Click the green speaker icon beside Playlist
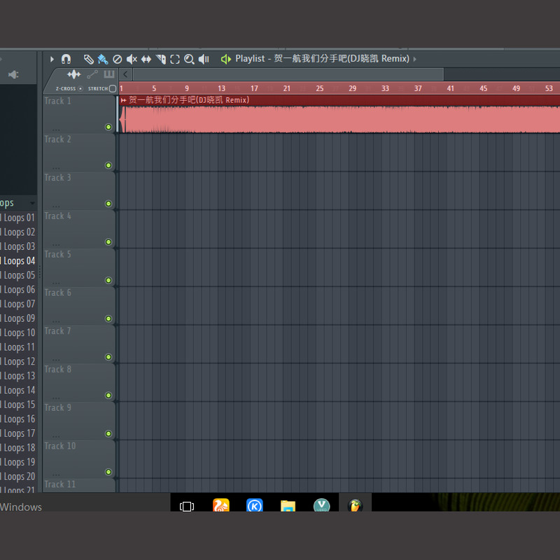This screenshot has width=560, height=560. [225, 59]
